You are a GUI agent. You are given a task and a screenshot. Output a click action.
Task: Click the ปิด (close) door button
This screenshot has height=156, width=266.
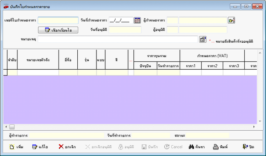[248, 147]
